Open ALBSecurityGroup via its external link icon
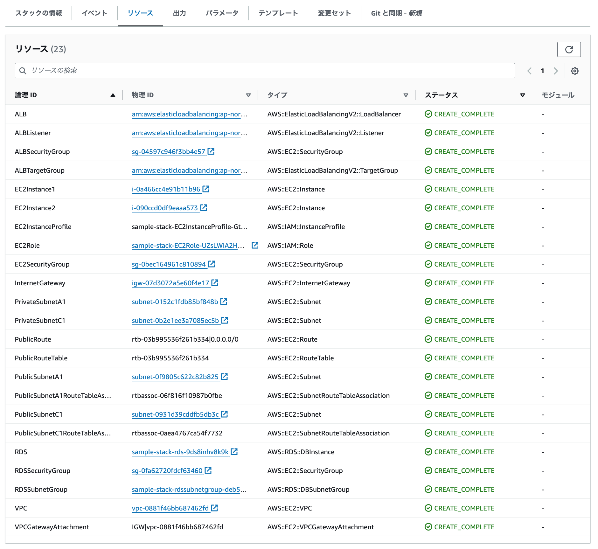The height and width of the screenshot is (549, 598). (x=211, y=151)
